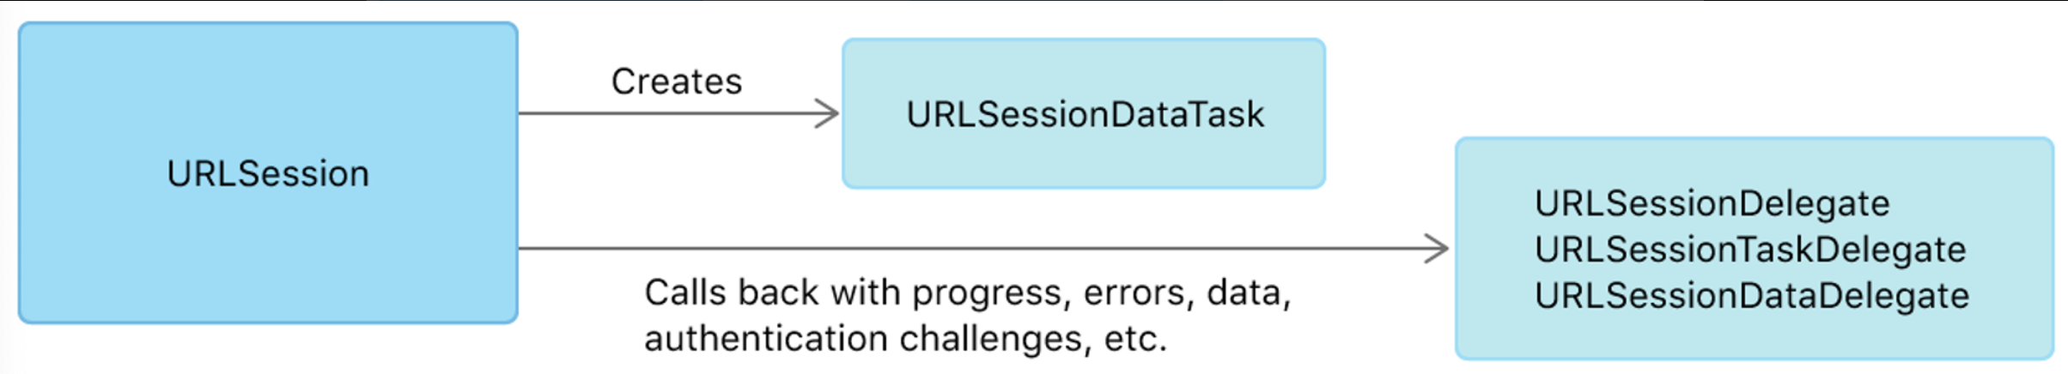
Task: Click the URLSession label text
Action: click(268, 174)
